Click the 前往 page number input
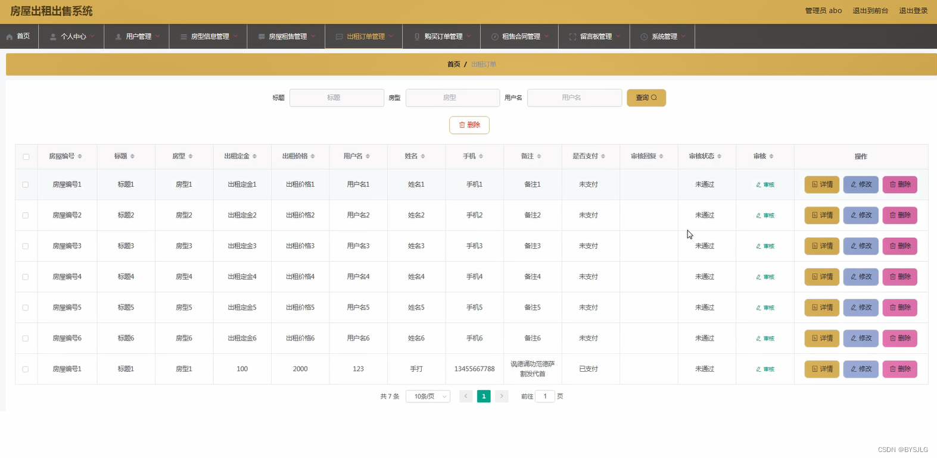Image resolution: width=937 pixels, height=458 pixels. click(x=545, y=397)
